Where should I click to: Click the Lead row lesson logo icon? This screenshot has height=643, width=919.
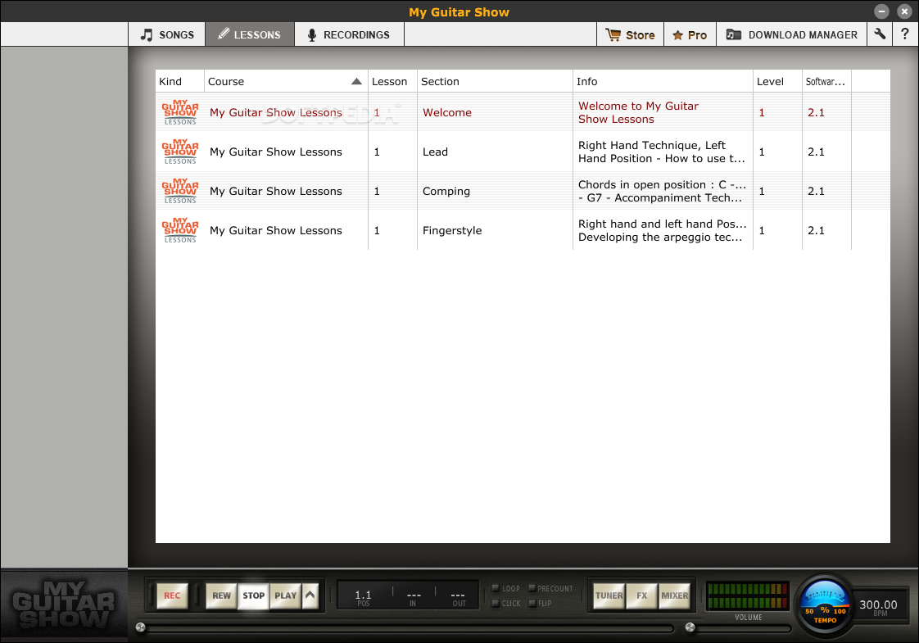click(180, 152)
